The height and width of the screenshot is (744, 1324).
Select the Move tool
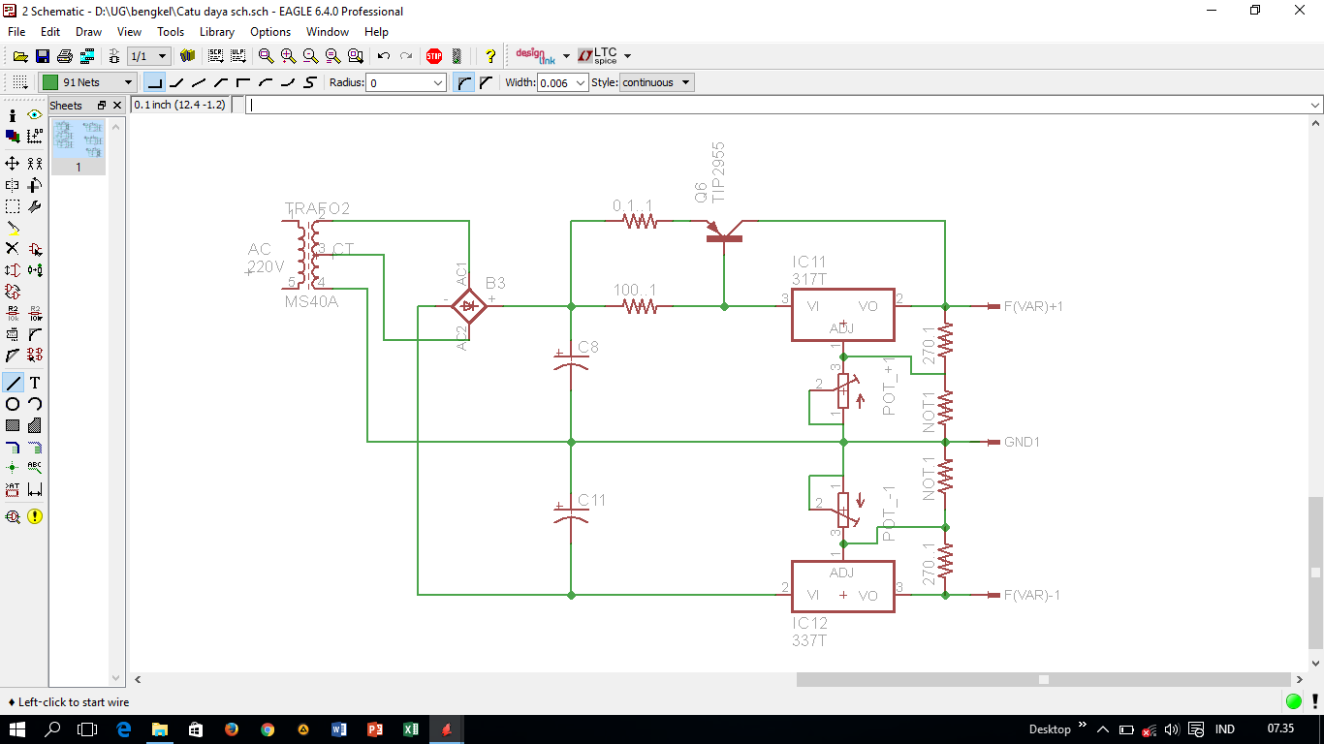13,163
